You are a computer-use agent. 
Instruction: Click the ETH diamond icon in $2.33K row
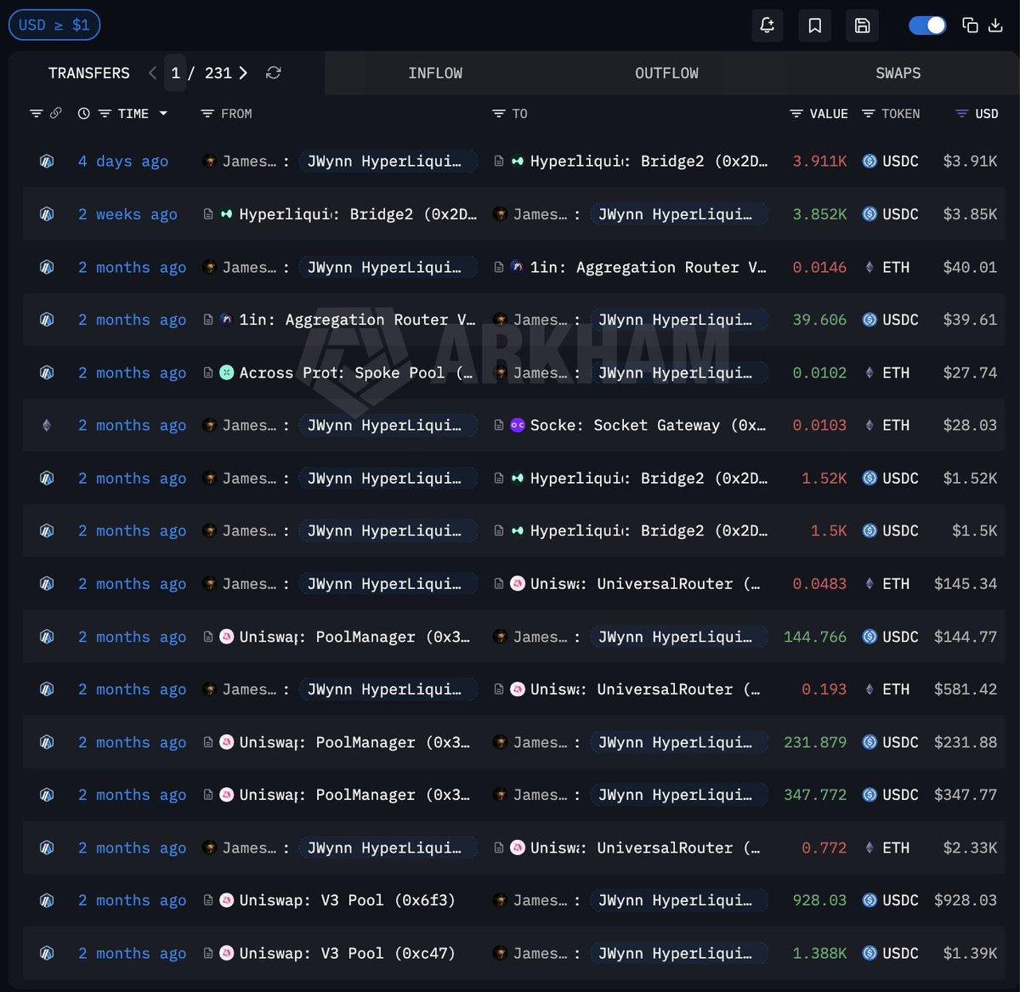[x=870, y=847]
